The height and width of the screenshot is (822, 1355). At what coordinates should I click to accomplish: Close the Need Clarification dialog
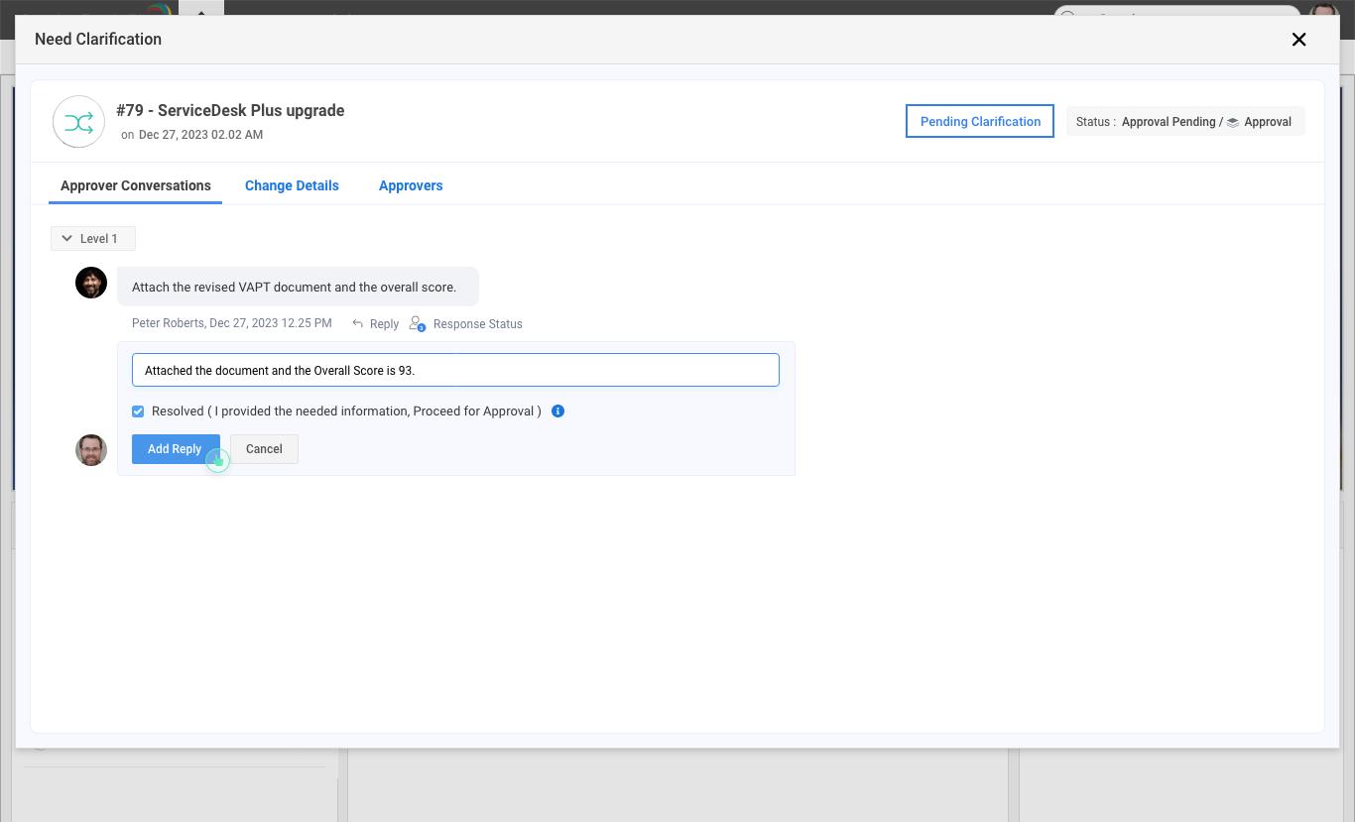coord(1298,40)
